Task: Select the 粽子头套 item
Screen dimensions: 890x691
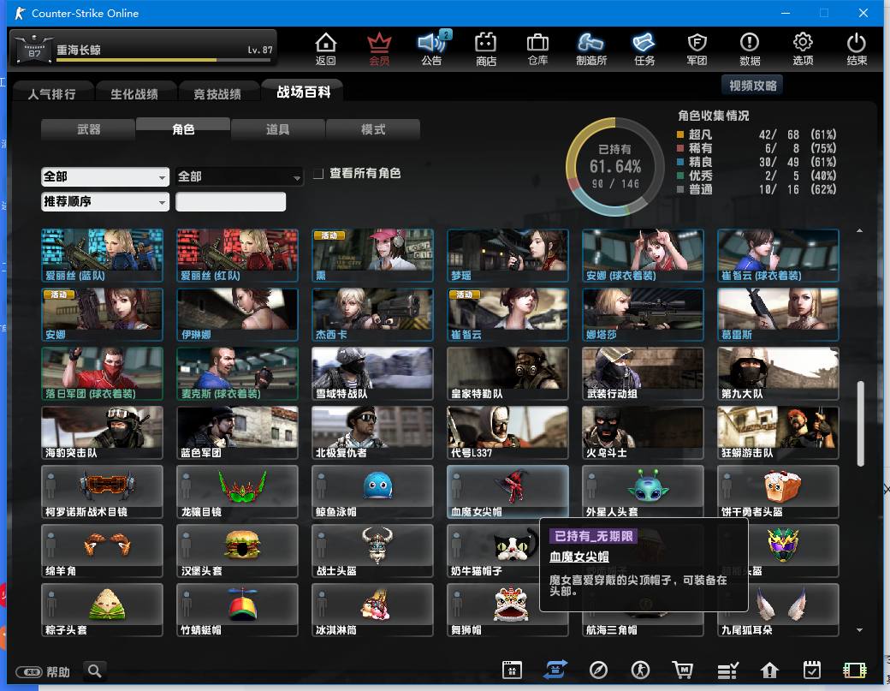Action: coord(102,610)
